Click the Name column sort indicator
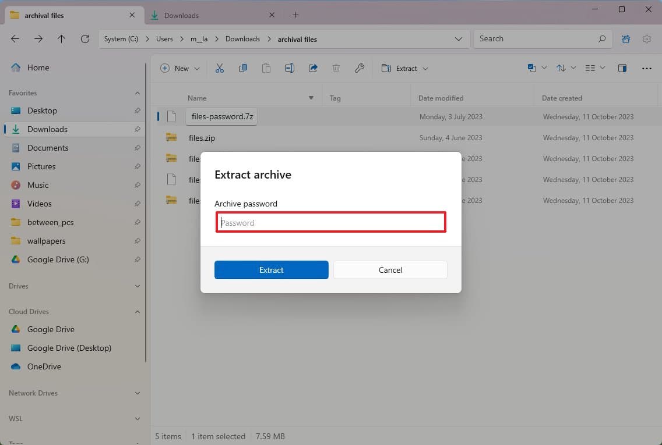 tap(311, 98)
